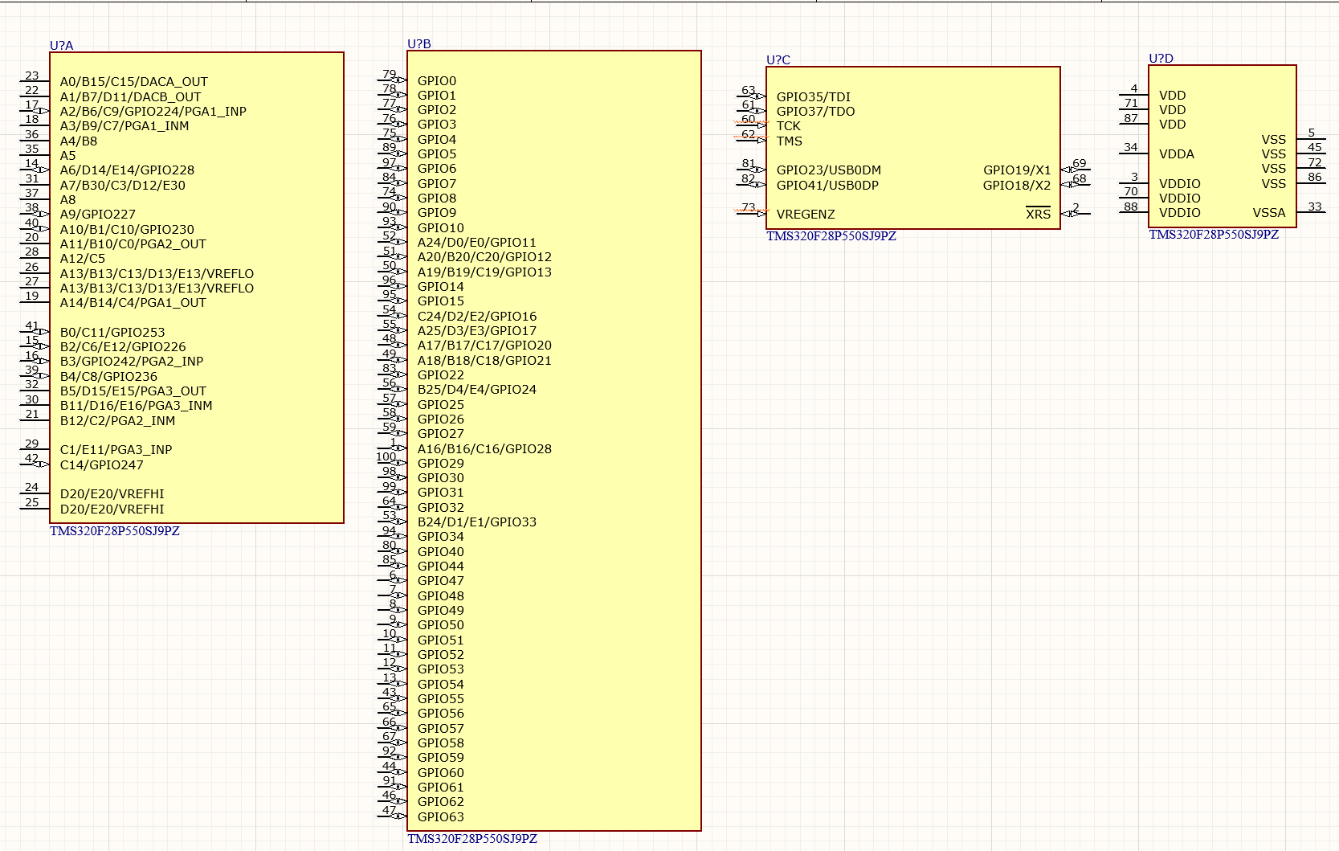Select the A14/B14/C4/PGA1_OUT pin label

point(133,303)
